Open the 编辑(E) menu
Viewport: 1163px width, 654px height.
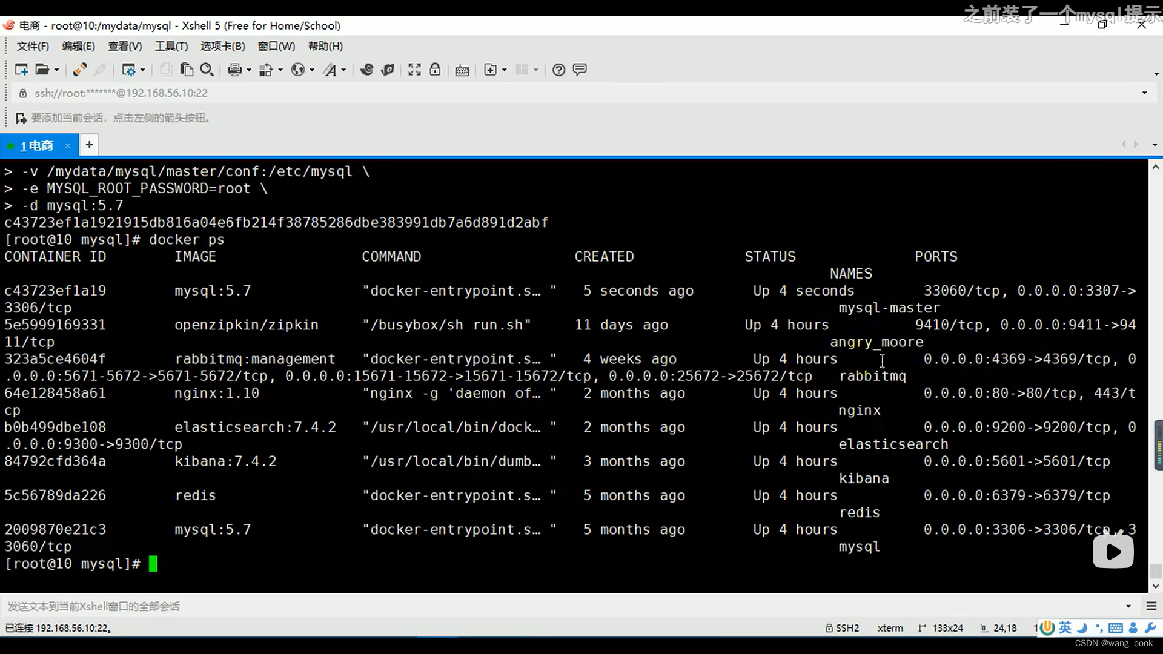78,47
